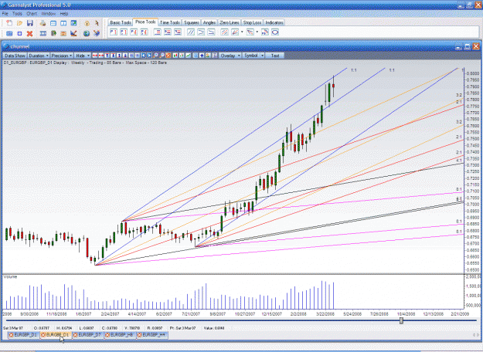Click the timeline slider handle below the chart
Viewport: 483px width, 352px height.
point(401,320)
